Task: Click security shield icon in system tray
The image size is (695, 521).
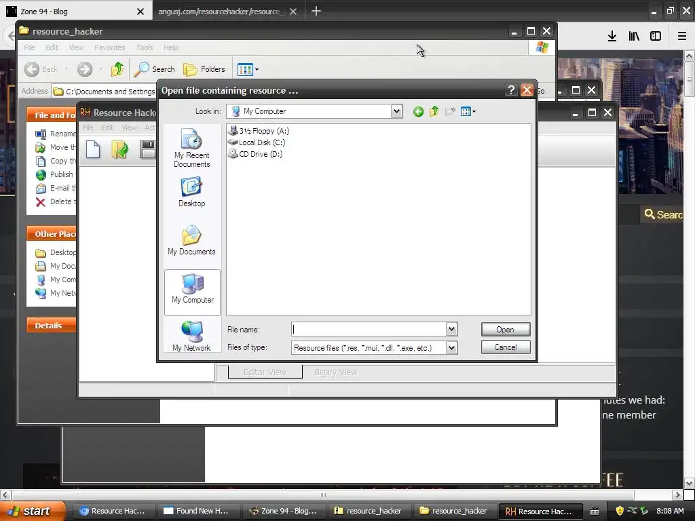Action: click(x=619, y=511)
